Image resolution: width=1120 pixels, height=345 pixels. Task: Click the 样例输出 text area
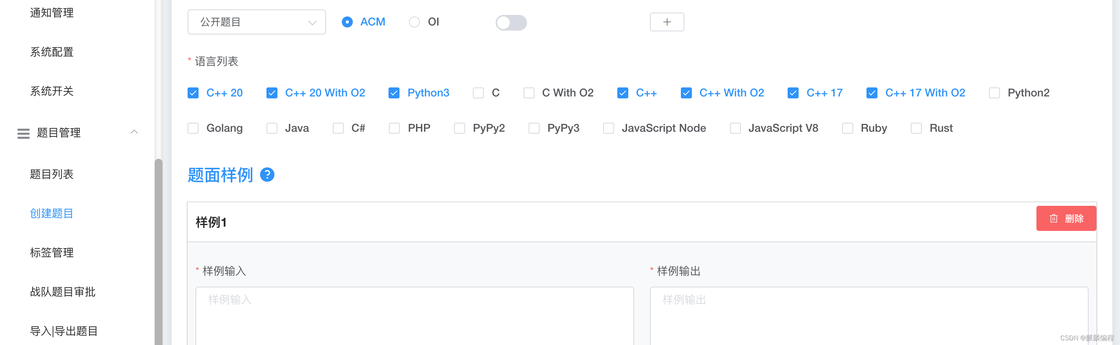pyautogui.click(x=869, y=316)
